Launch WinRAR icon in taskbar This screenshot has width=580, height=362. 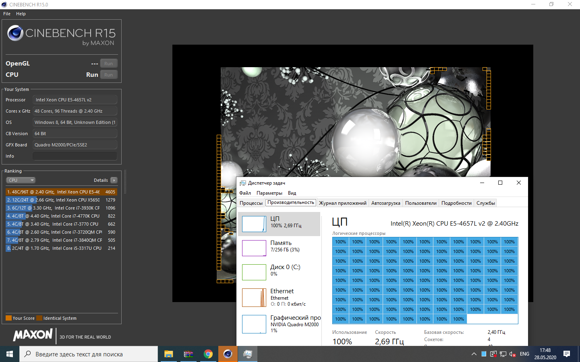tap(188, 354)
